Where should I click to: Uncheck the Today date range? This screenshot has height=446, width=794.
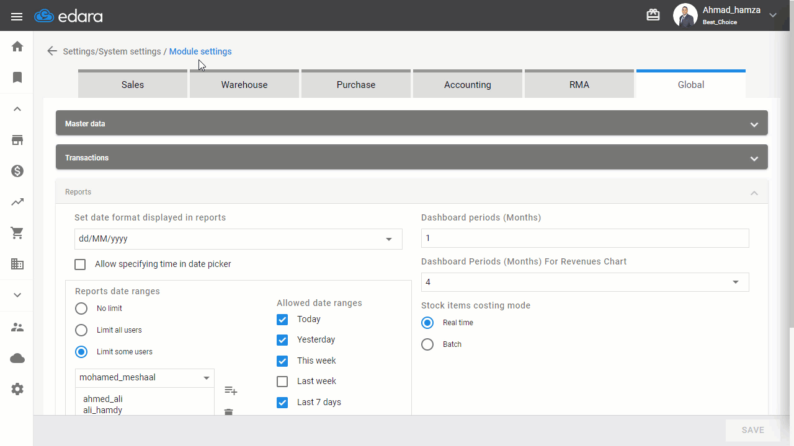coord(282,320)
